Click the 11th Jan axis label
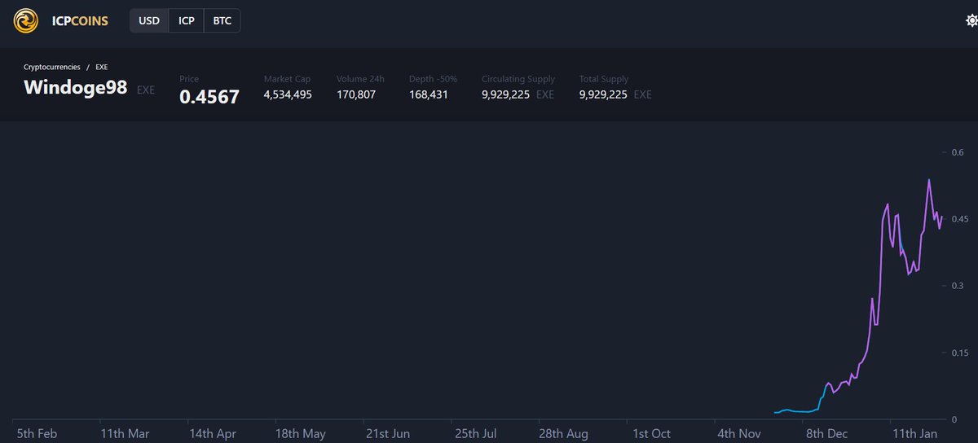This screenshot has height=443, width=978. (914, 433)
